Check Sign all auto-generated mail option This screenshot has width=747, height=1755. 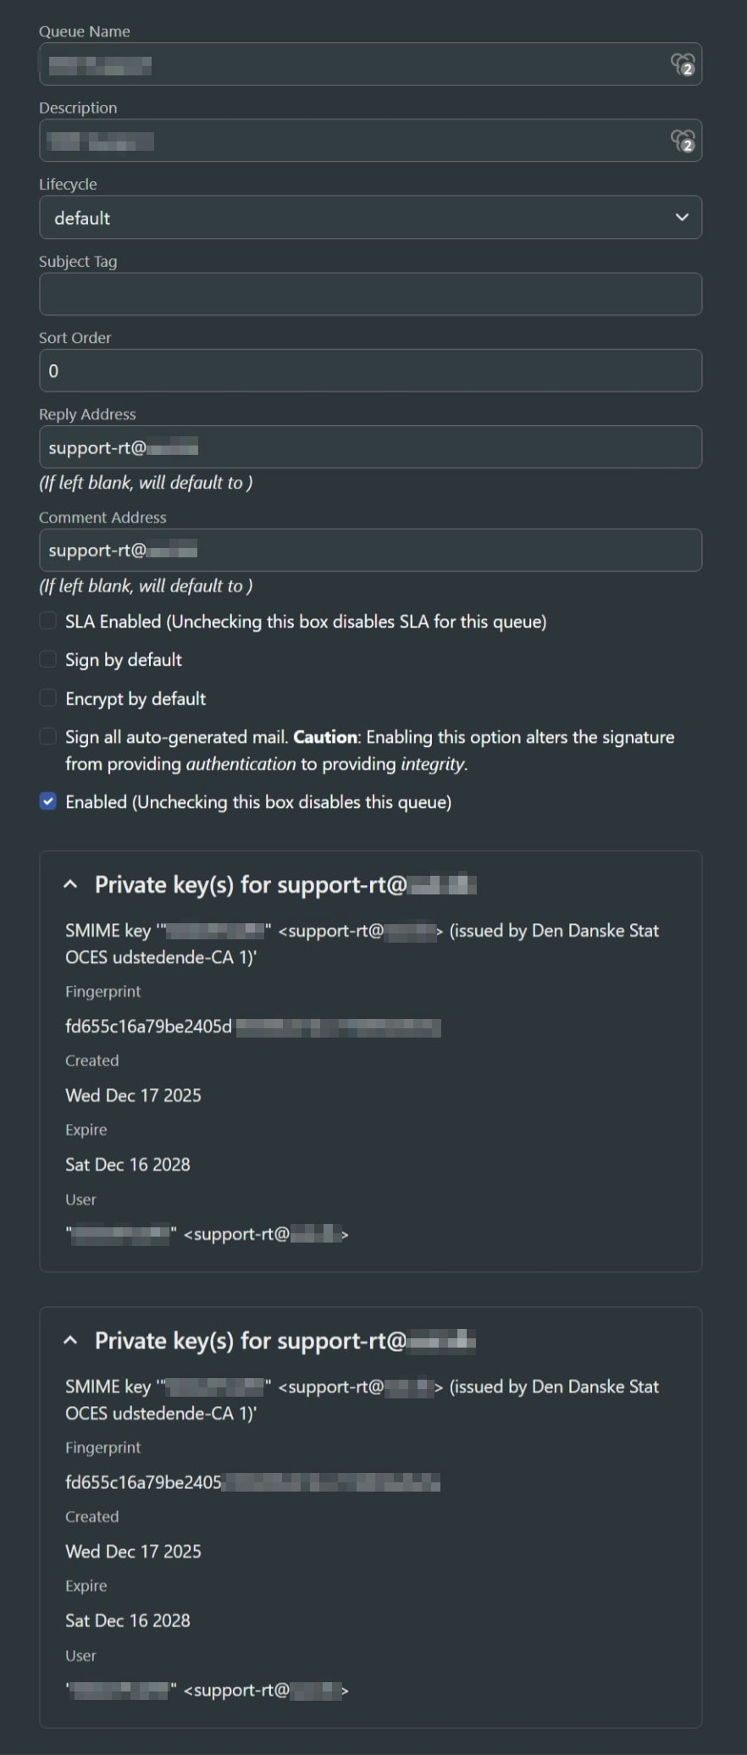pos(48,737)
